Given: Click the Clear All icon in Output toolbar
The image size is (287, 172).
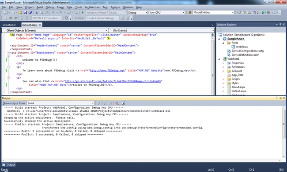Looking at the screenshot, I should click(117, 103).
